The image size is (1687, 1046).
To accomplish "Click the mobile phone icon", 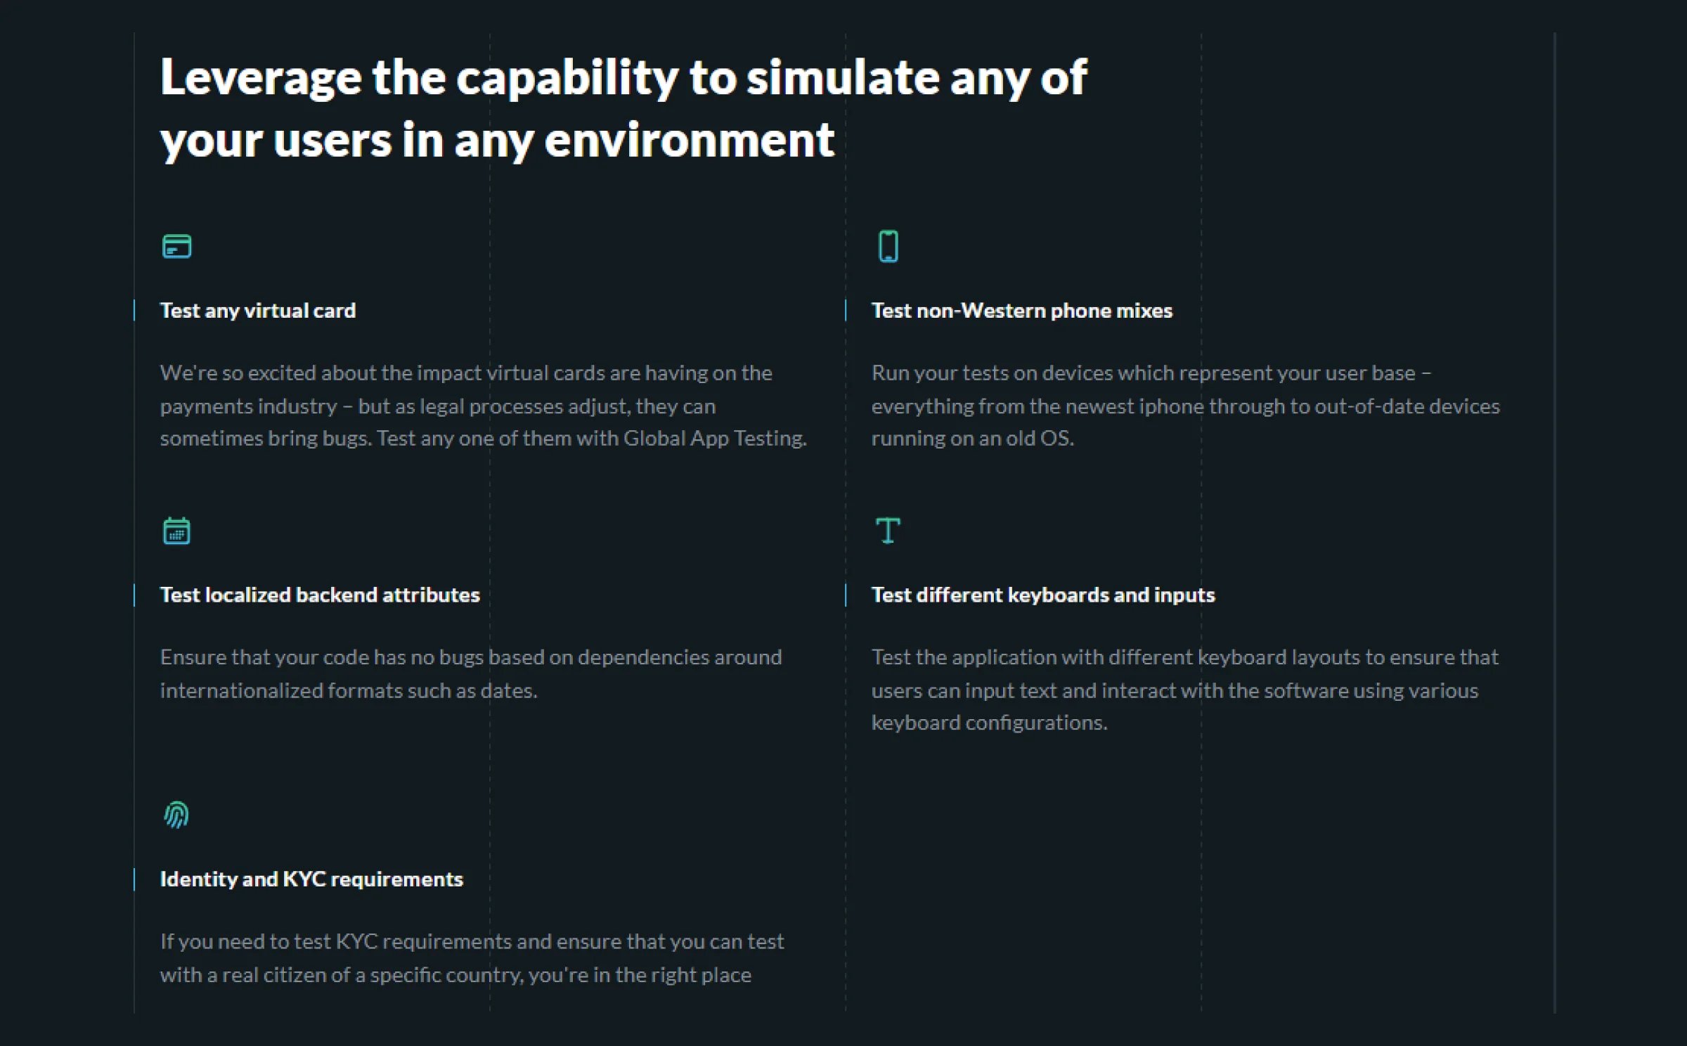I will (x=888, y=247).
